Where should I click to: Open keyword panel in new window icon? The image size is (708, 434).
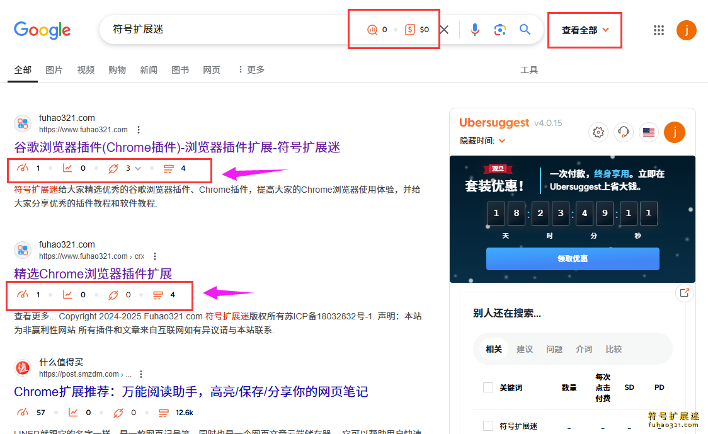(x=685, y=293)
